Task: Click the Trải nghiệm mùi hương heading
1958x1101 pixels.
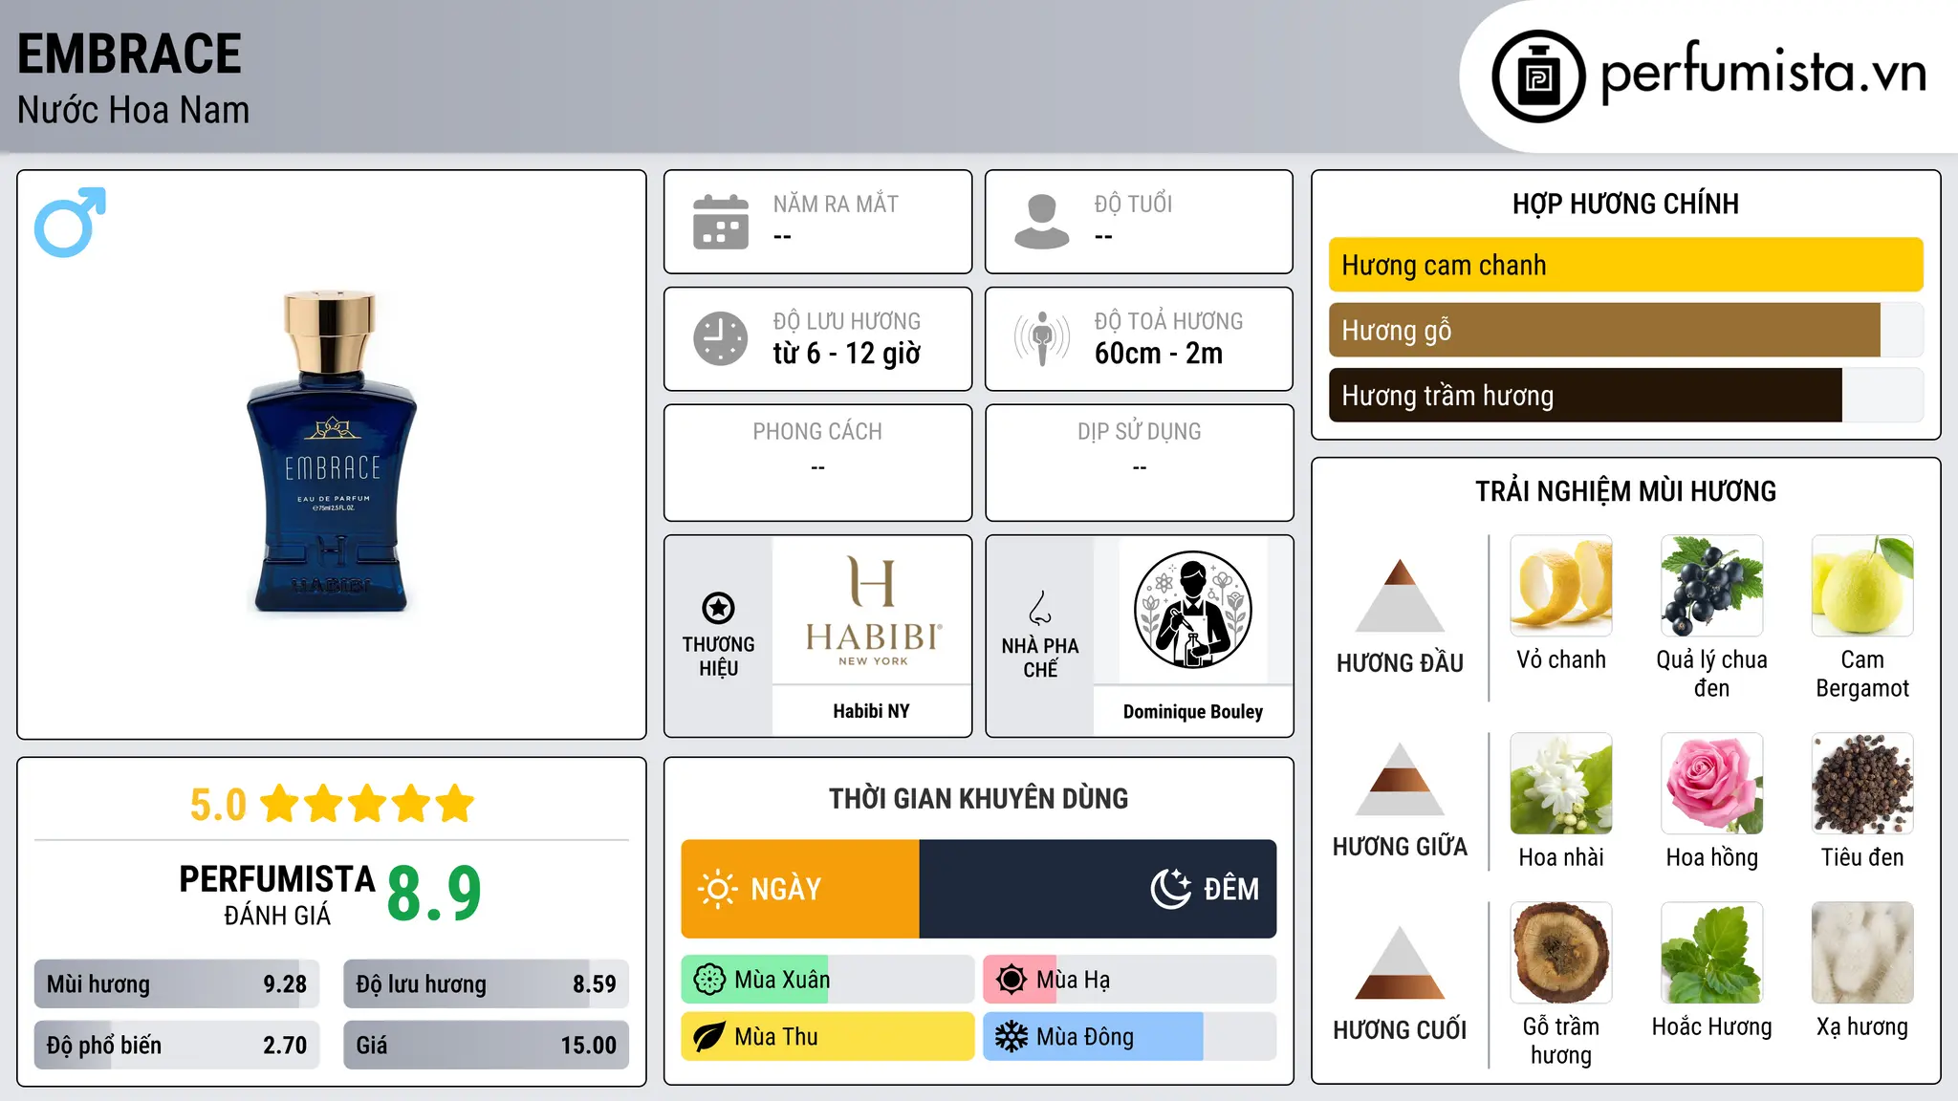Action: (1625, 491)
